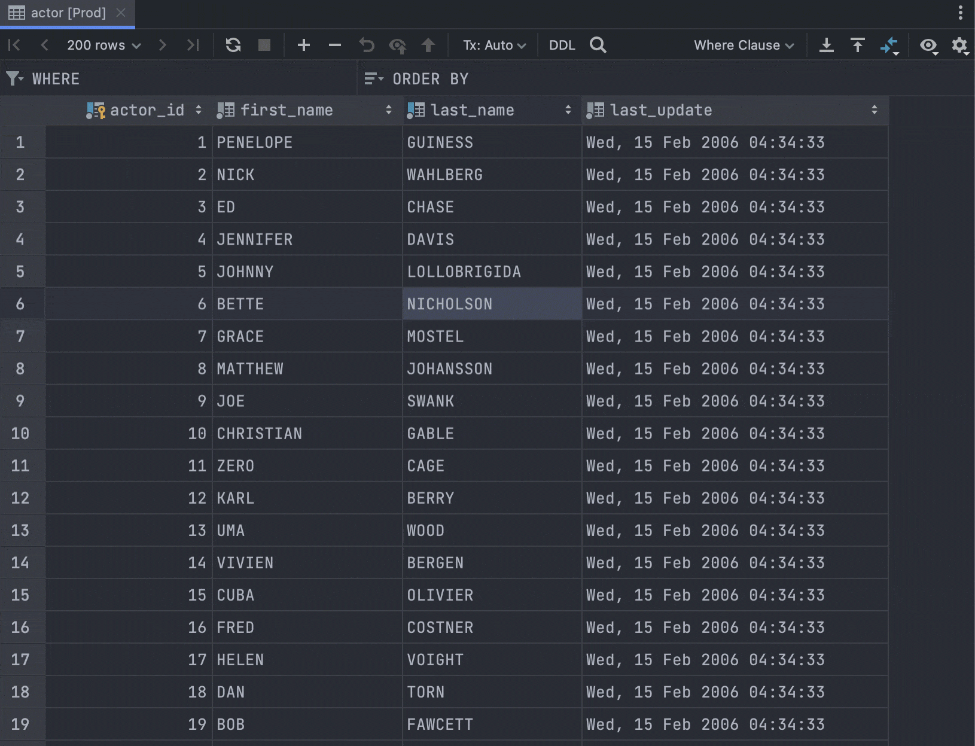Select the LOLLOBRIGIDA last name cell
Viewport: 975px width, 746px height.
(x=464, y=272)
